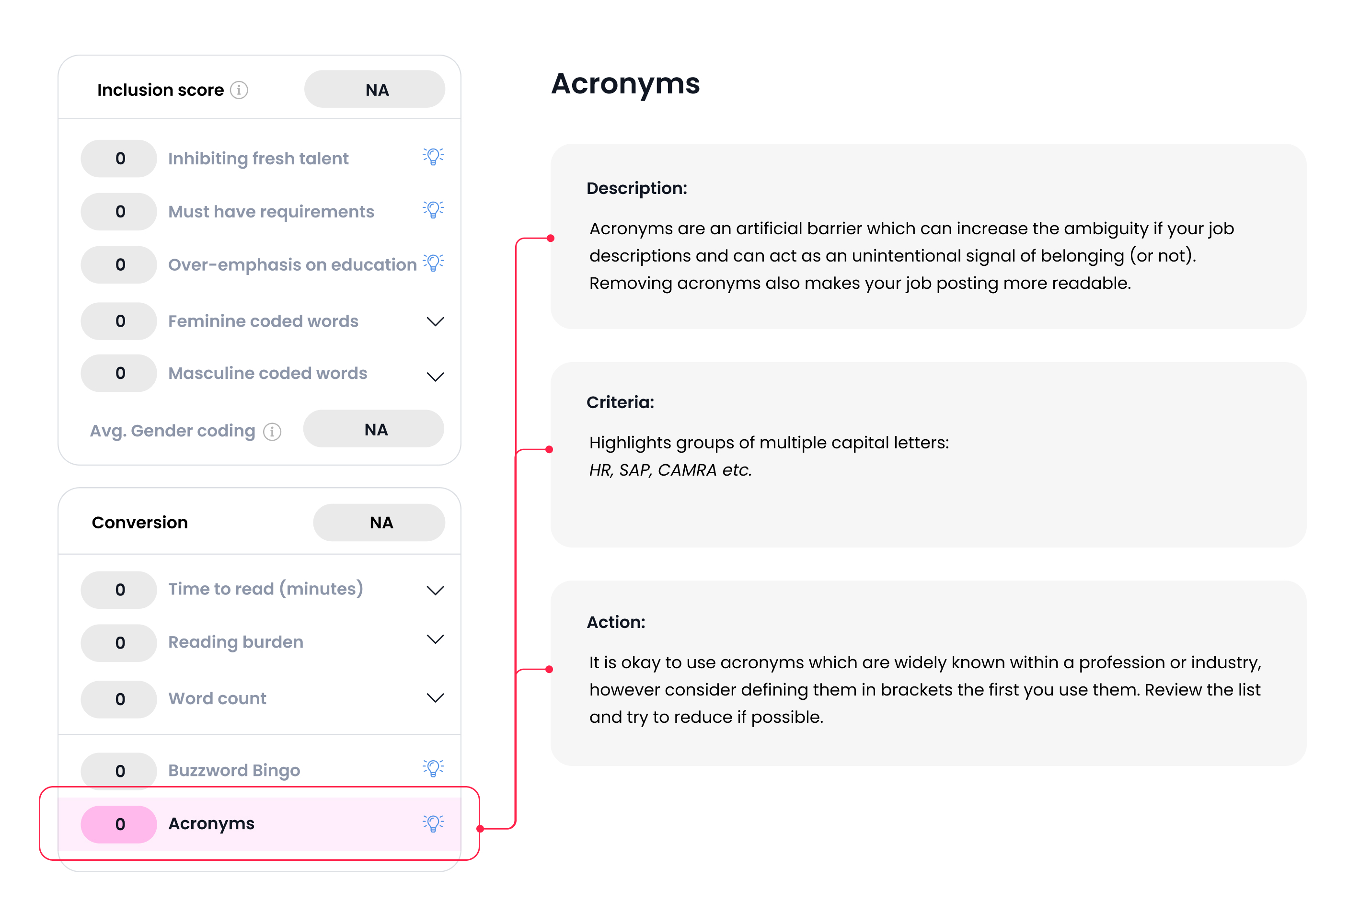This screenshot has width=1360, height=924.
Task: Expand the Masculine coded words section
Action: [435, 376]
